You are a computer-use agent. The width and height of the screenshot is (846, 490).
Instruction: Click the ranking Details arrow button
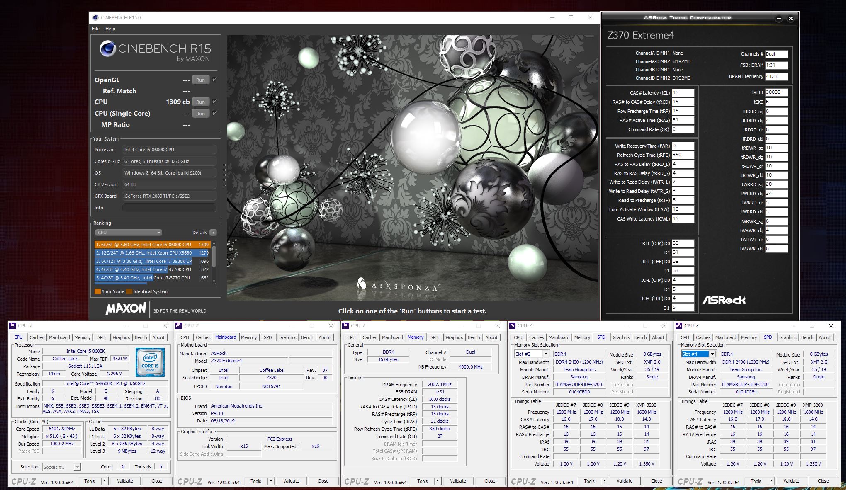213,233
